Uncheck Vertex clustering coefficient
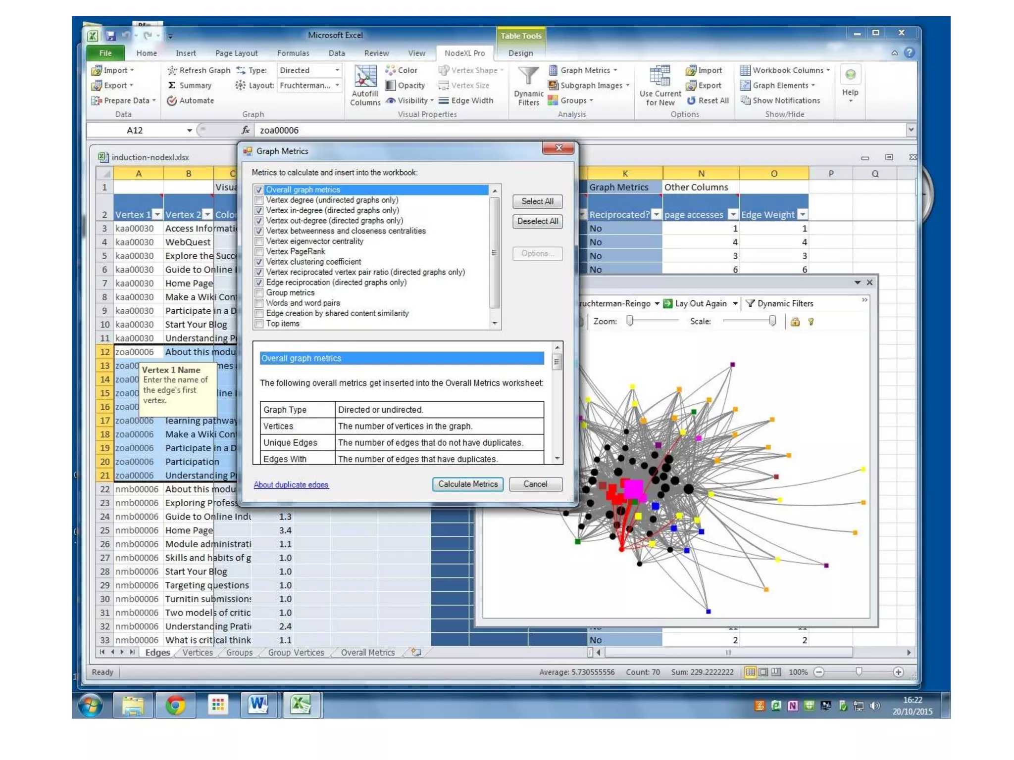 point(259,262)
